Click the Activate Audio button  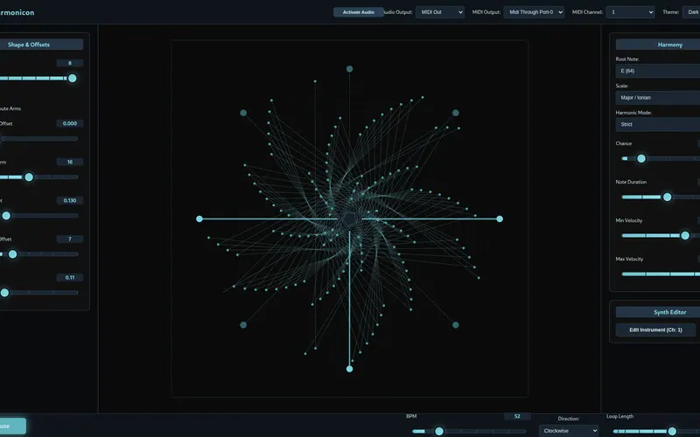click(358, 12)
